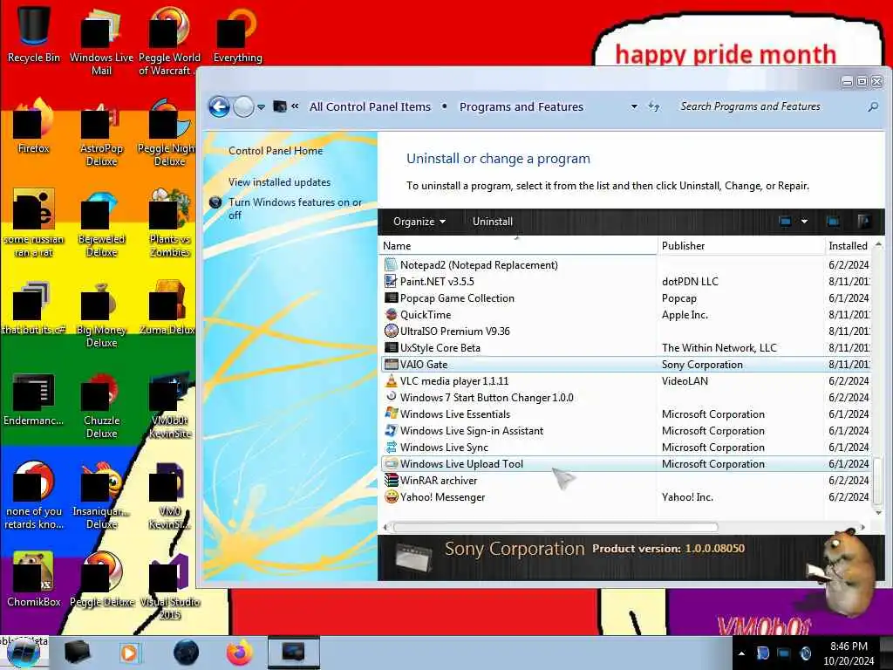Click the Windows Start orb
This screenshot has width=893, height=670.
(x=23, y=653)
